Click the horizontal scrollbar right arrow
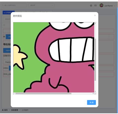The height and width of the screenshot is (114, 118). pos(93,93)
